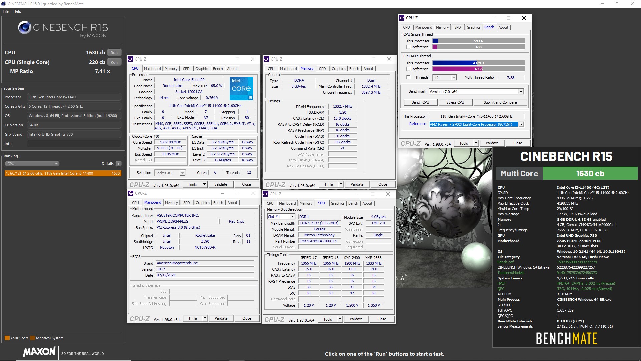Viewport: 641px width, 361px height.
Task: Click the Core Speed value 4397.84 MHz
Action: click(x=170, y=142)
